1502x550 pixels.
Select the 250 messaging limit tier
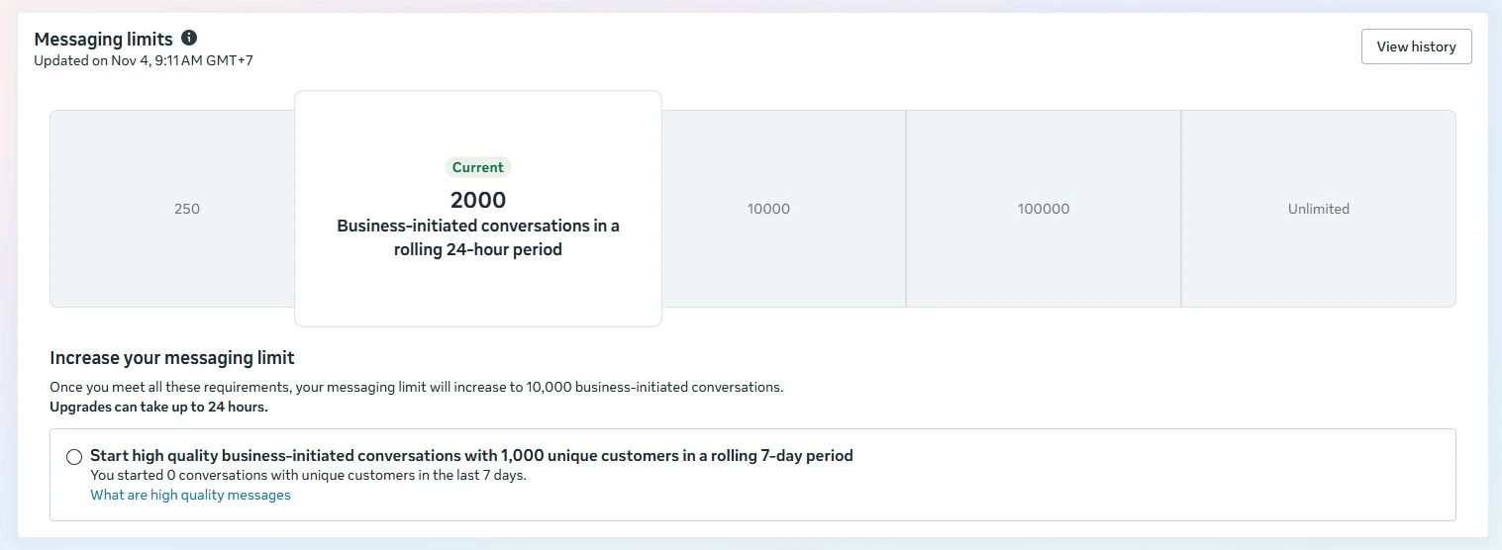click(186, 209)
